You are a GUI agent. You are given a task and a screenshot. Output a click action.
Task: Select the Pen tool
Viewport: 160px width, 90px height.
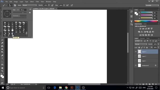(2, 55)
